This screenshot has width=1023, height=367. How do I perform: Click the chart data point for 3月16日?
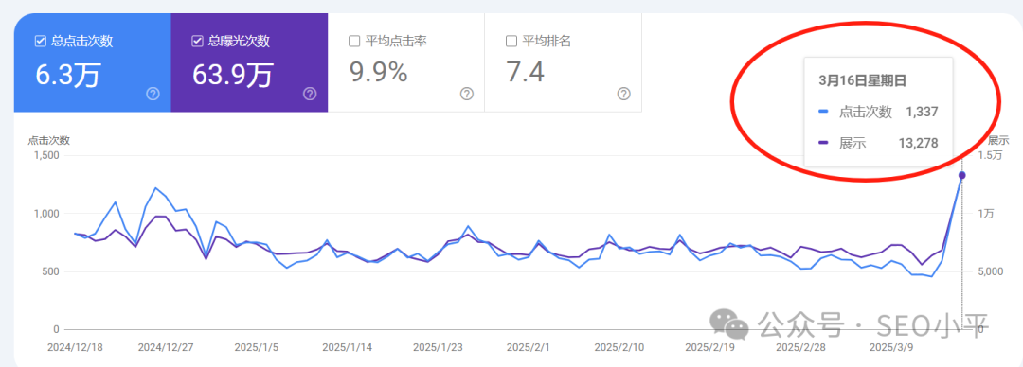point(961,175)
